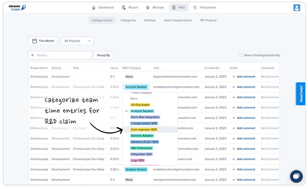308x189 pixels.
Task: Open the Report nav item
Action: 130,8
